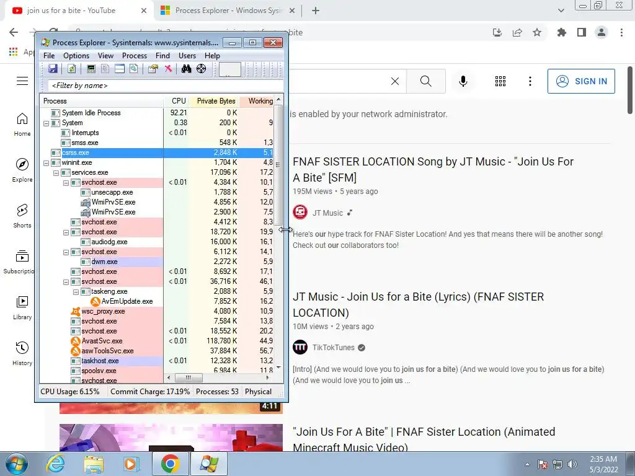The image size is (635, 476).
Task: Click the volume speaker icon in system tray
Action: pyautogui.click(x=572, y=464)
